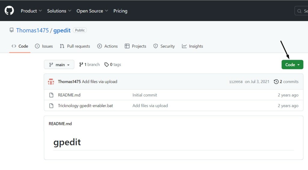The height and width of the screenshot is (170, 308).
Task: Click the 2 years ago timestamp for README.md
Action: point(288,95)
